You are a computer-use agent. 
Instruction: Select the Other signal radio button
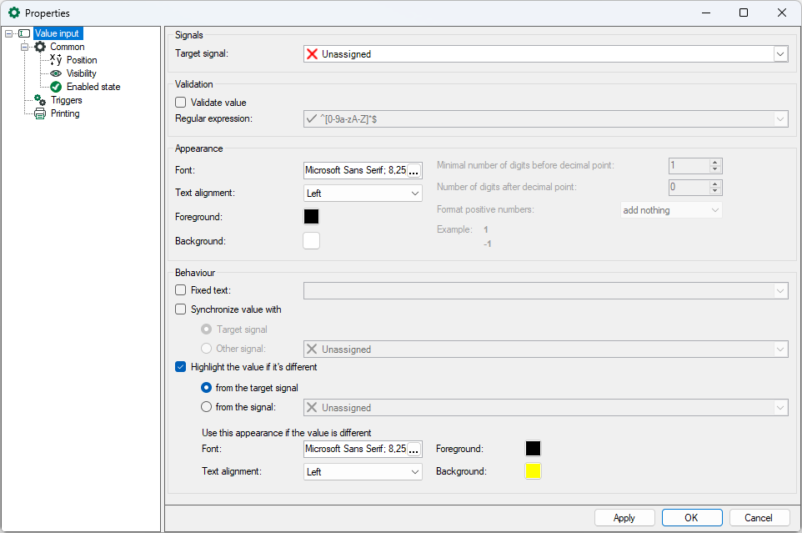(206, 349)
